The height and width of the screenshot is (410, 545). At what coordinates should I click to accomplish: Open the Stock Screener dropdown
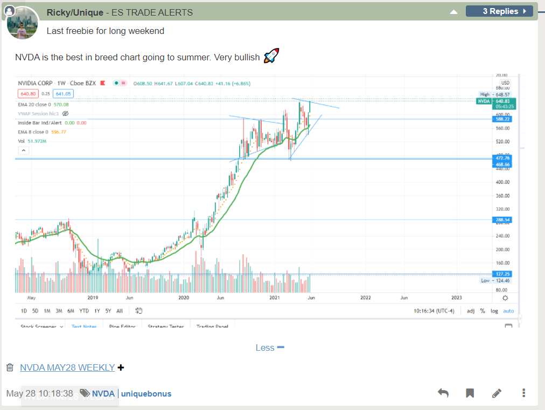pos(41,326)
